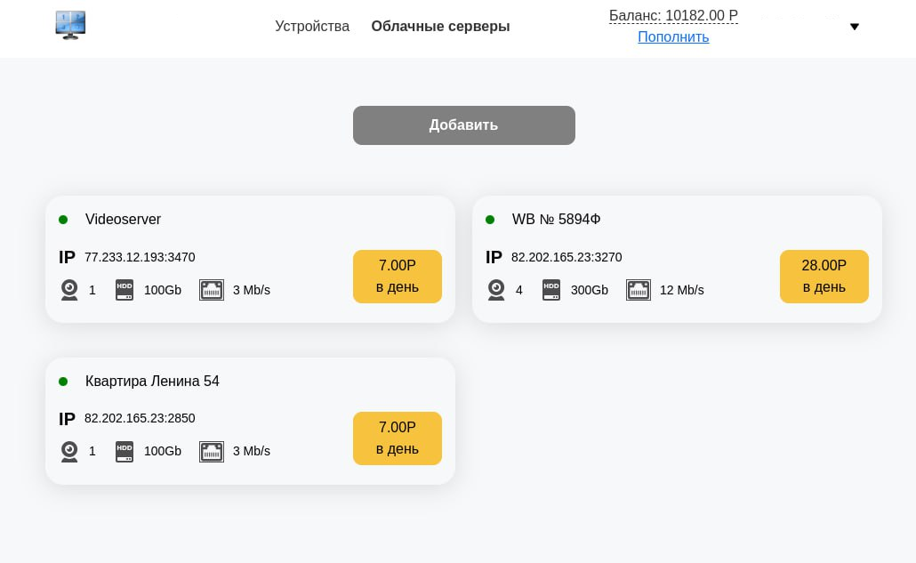The width and height of the screenshot is (916, 563).
Task: Open the Устройства menu item
Action: click(312, 27)
